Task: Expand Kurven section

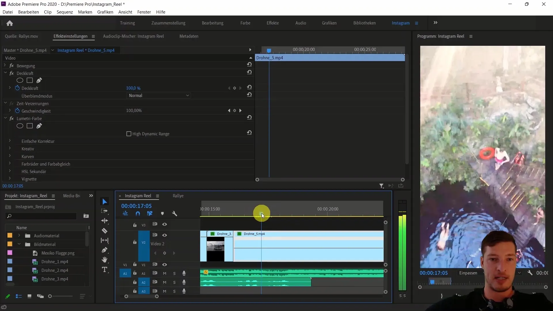Action: 10,156
